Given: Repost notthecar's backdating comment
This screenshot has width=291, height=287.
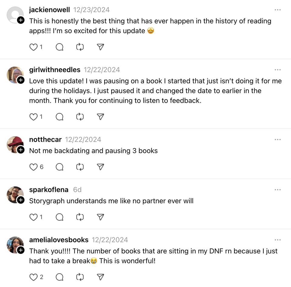Looking at the screenshot, I should point(80,167).
